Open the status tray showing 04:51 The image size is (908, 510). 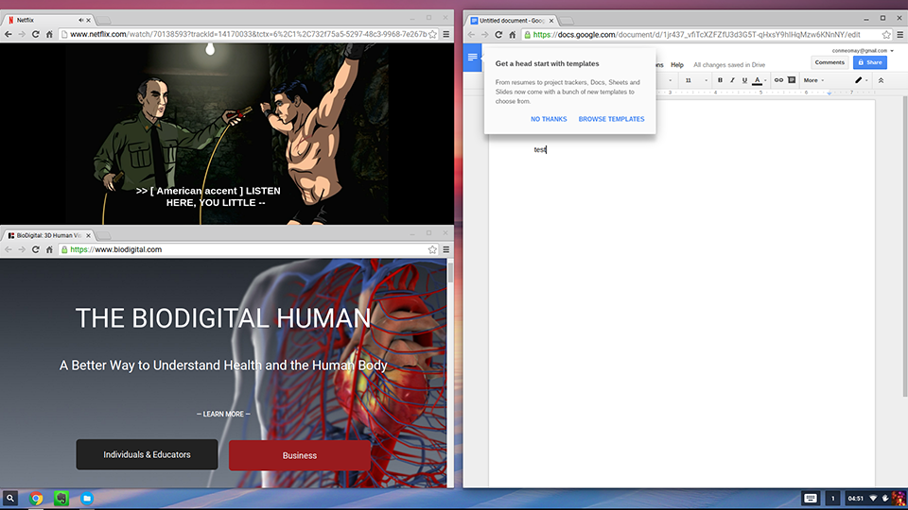tap(874, 498)
